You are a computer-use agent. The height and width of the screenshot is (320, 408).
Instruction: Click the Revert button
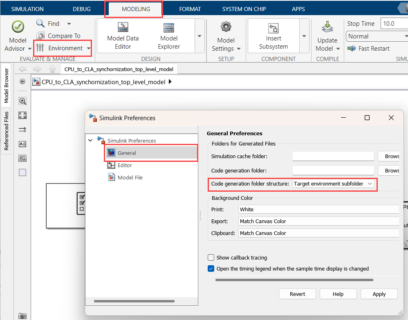coord(297,294)
